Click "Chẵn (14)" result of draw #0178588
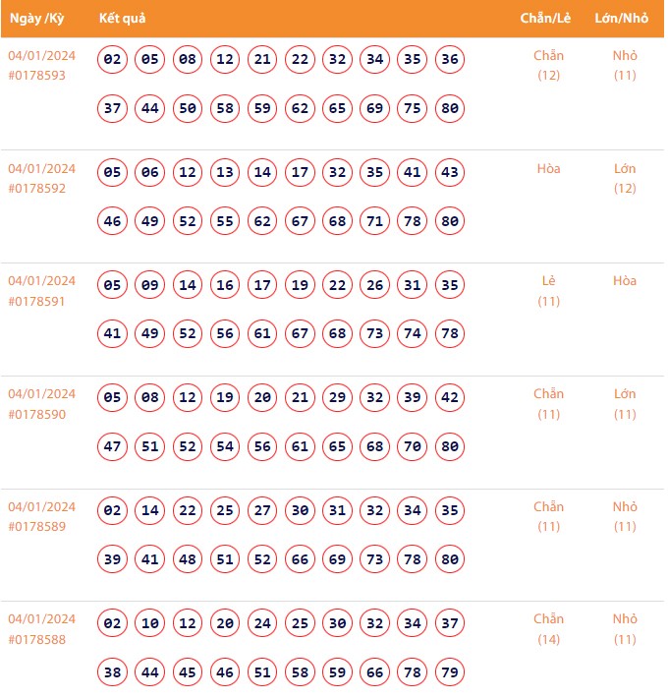668x699 pixels. tap(549, 629)
